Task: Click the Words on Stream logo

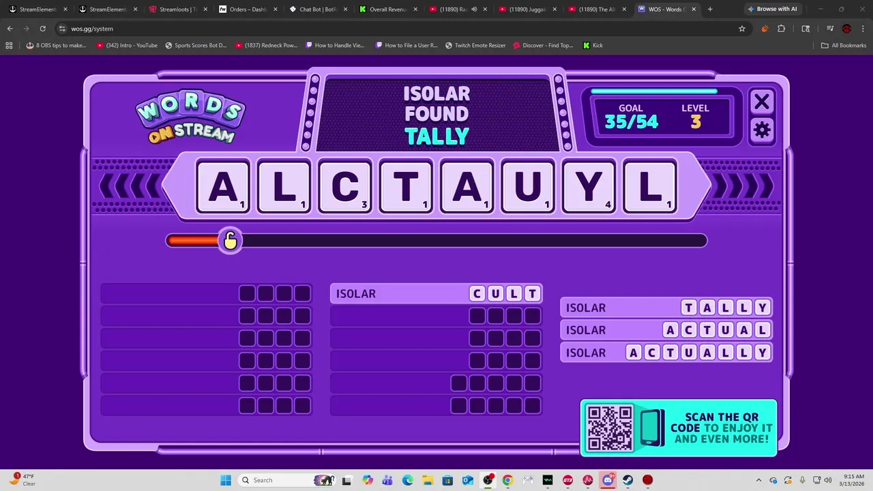Action: point(190,117)
